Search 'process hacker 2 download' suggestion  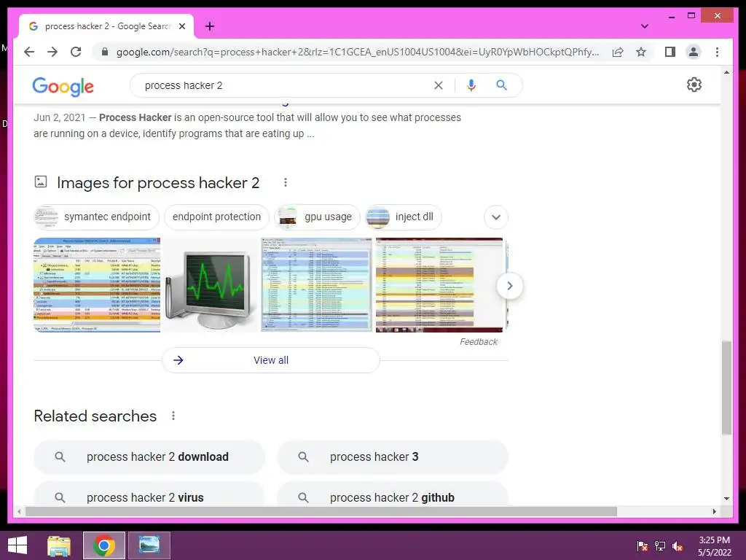(x=149, y=457)
